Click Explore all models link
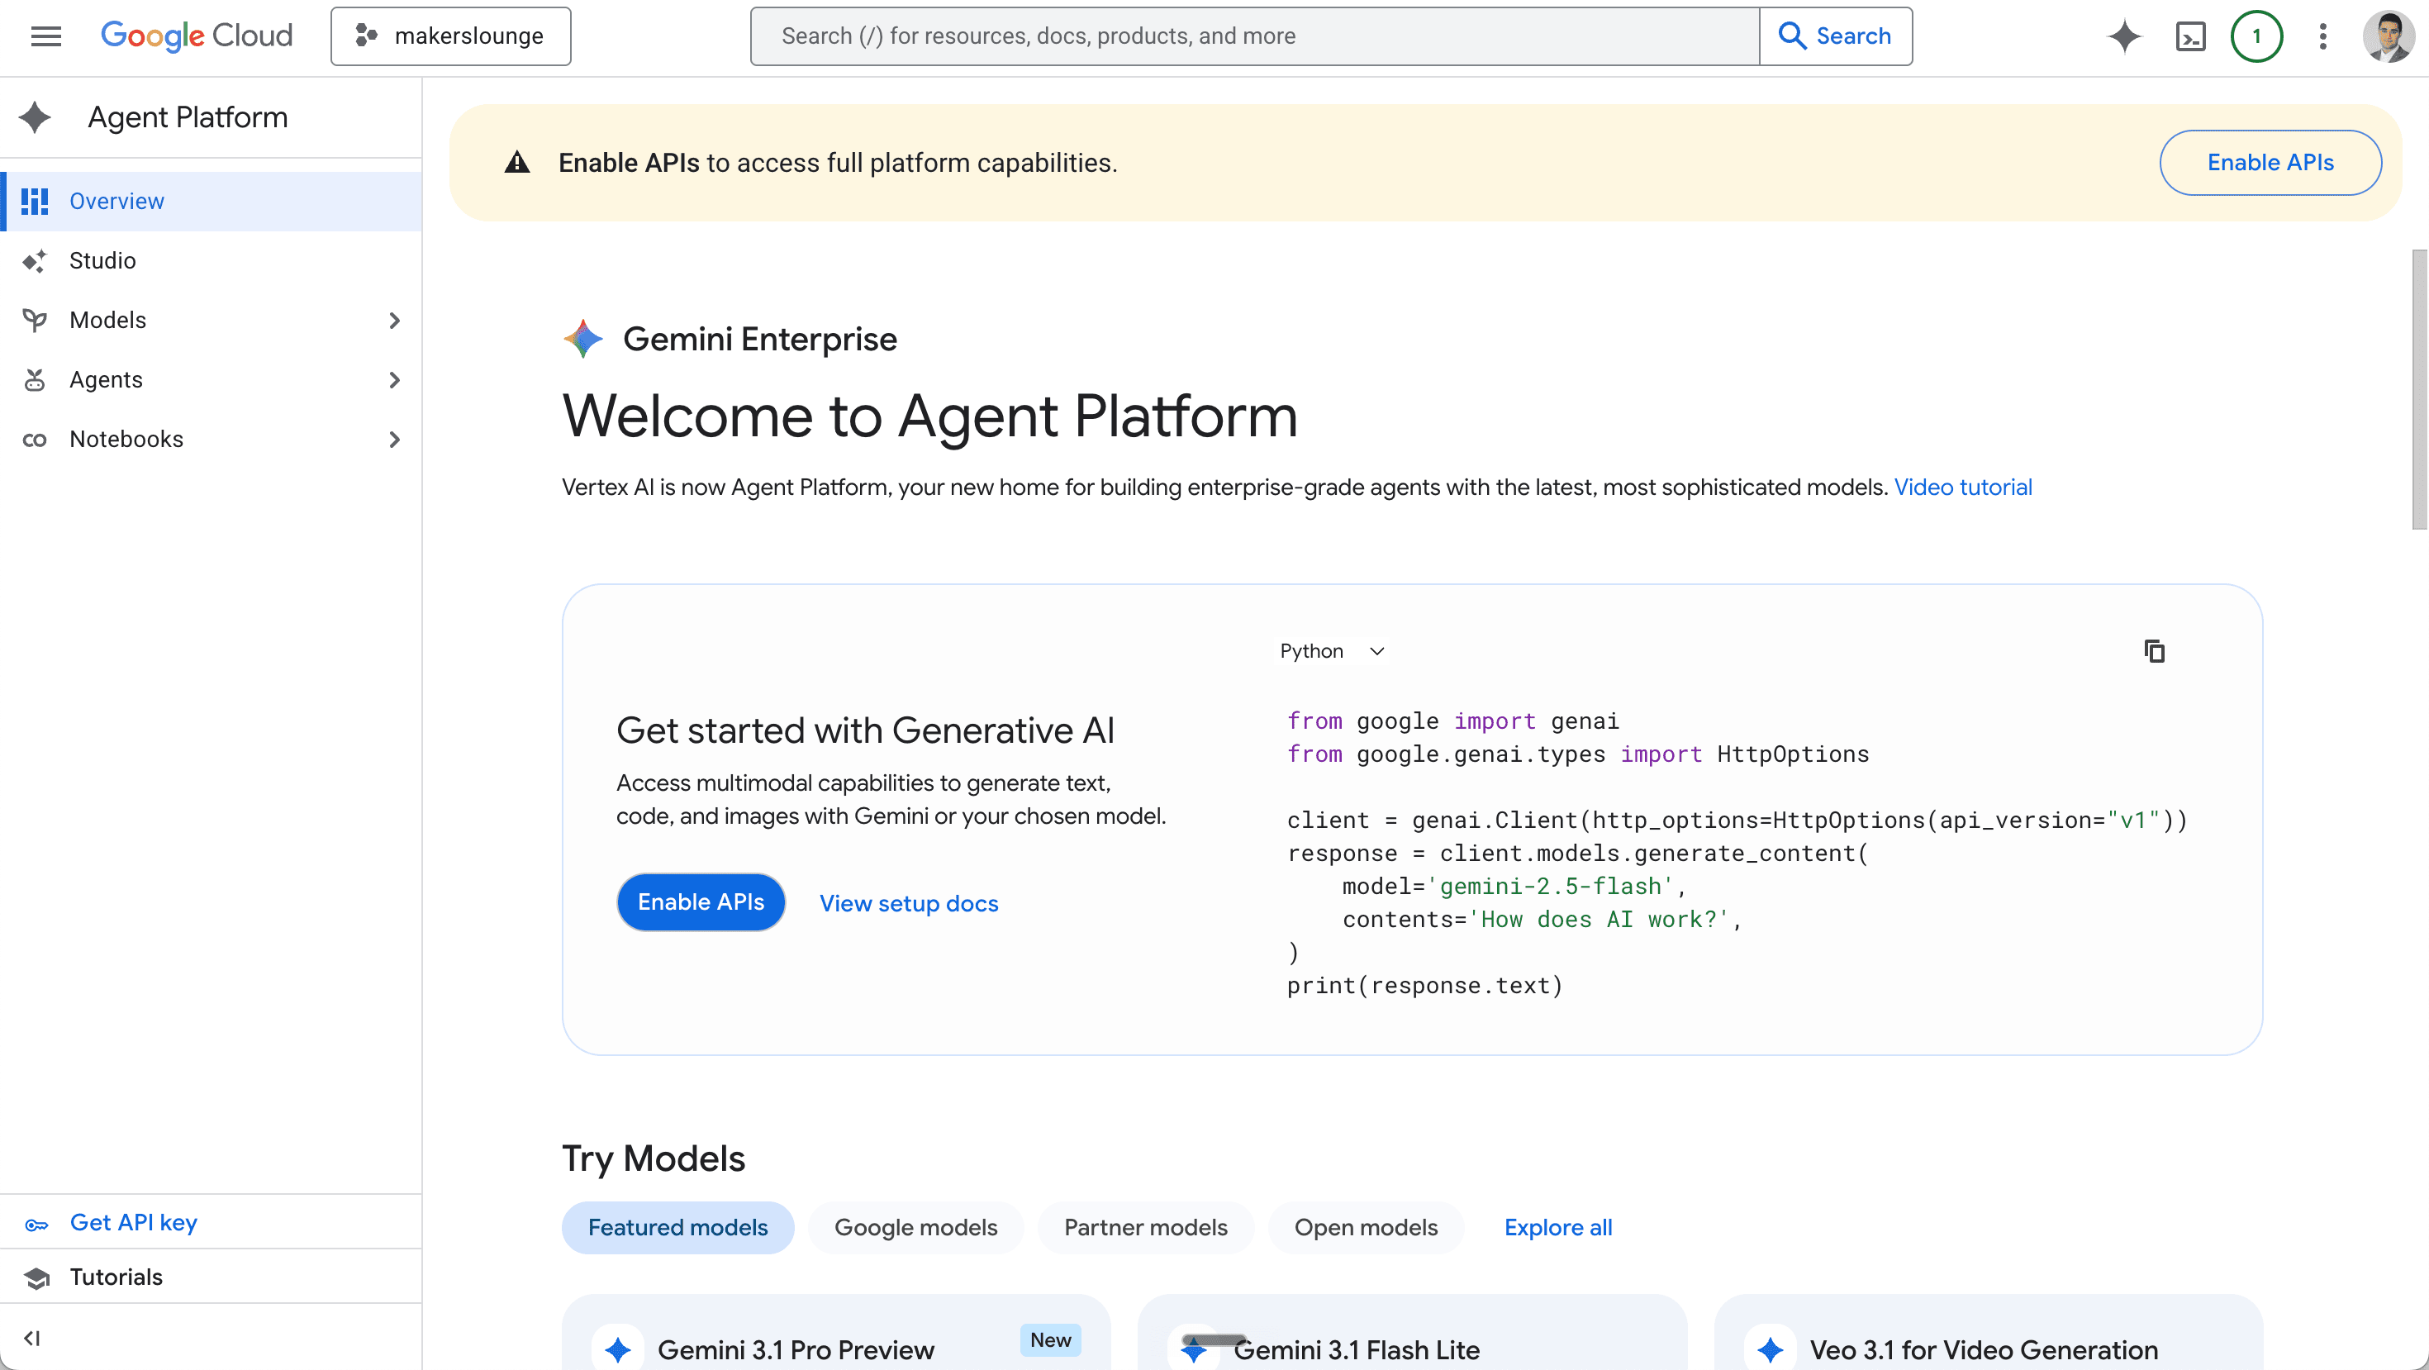The image size is (2429, 1370). 1557,1227
